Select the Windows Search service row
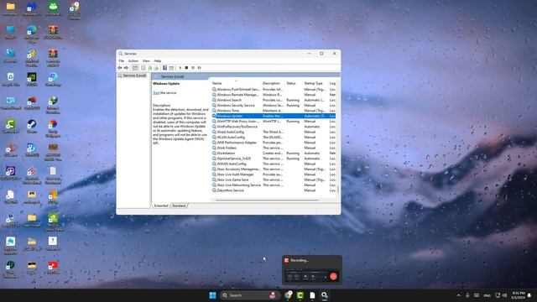Viewport: 537px width, 302px height. tap(274, 100)
